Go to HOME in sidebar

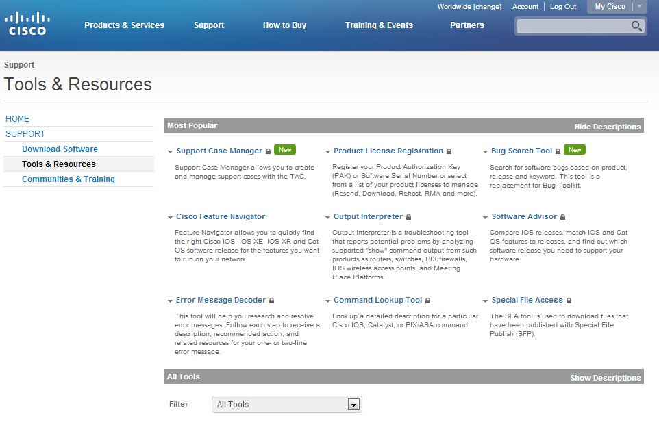click(x=17, y=119)
